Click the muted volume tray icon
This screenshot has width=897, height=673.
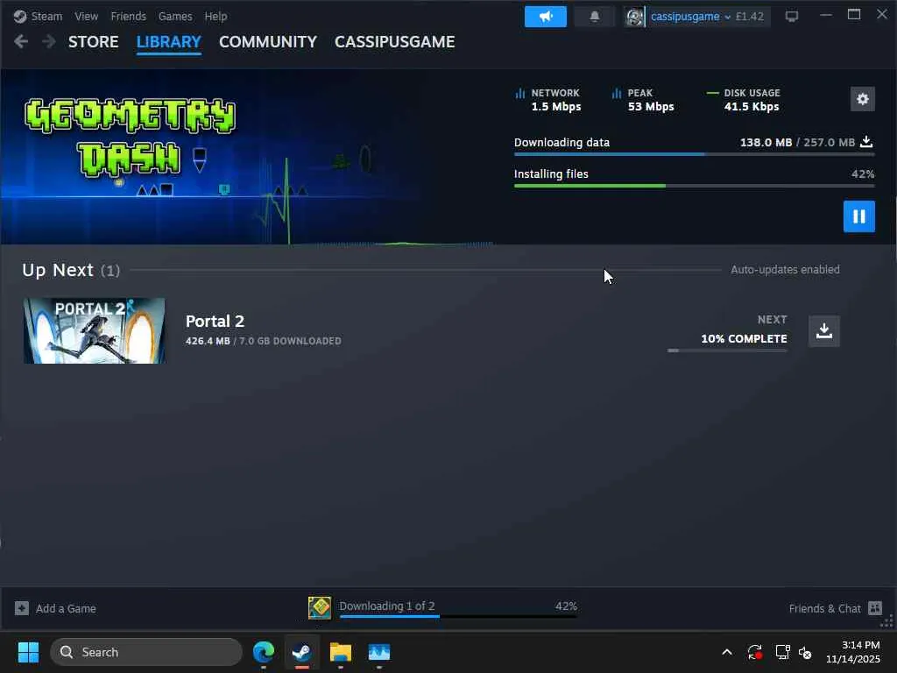(x=805, y=652)
